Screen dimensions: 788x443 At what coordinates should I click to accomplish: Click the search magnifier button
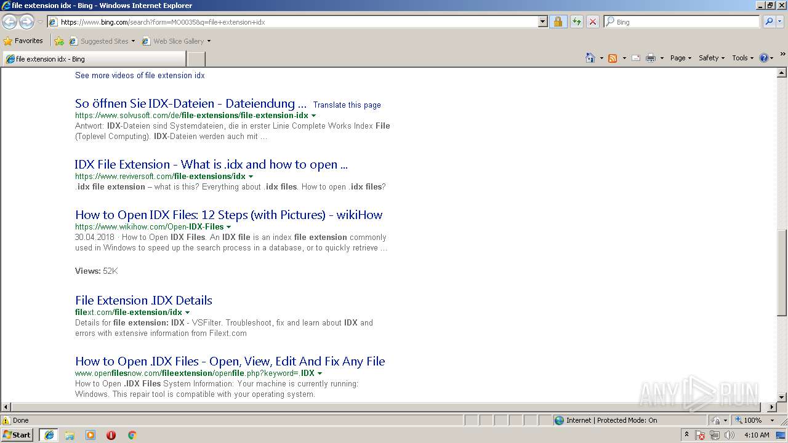coord(769,22)
